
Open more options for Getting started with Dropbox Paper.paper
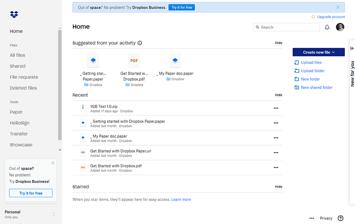(x=276, y=123)
